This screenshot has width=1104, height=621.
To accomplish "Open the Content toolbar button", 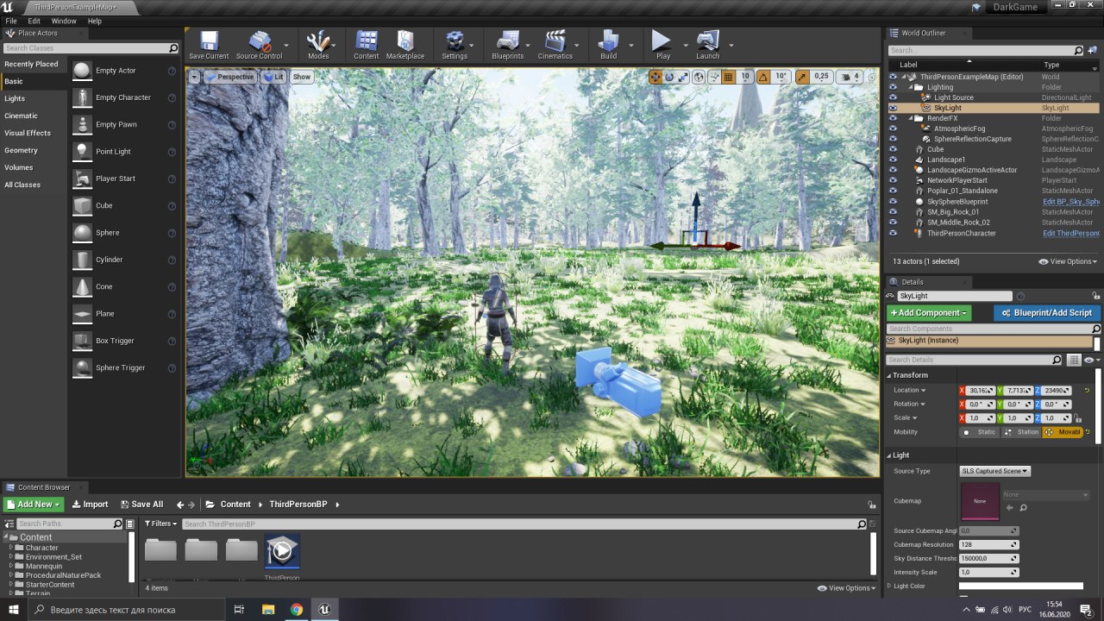I will point(366,45).
